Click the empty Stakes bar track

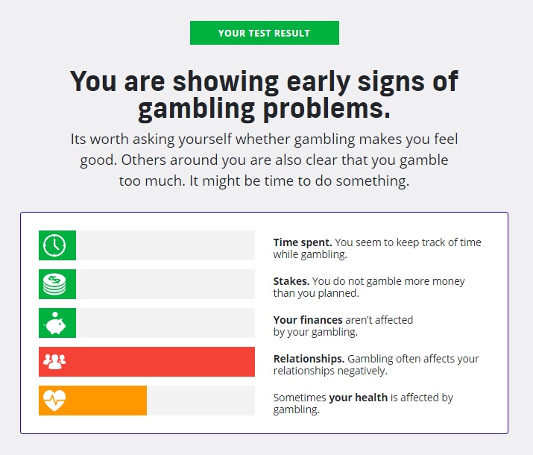pos(165,284)
